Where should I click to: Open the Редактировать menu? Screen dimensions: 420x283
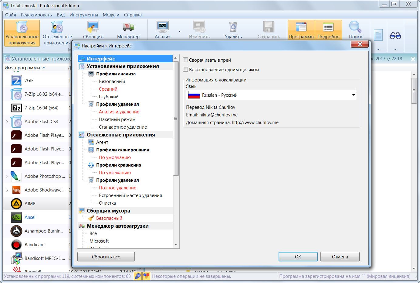point(36,15)
